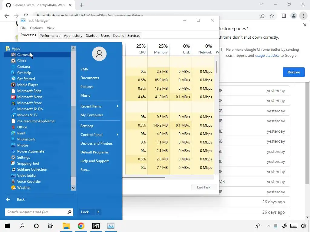Click the Lock button
This screenshot has width=310, height=232.
pos(85,212)
